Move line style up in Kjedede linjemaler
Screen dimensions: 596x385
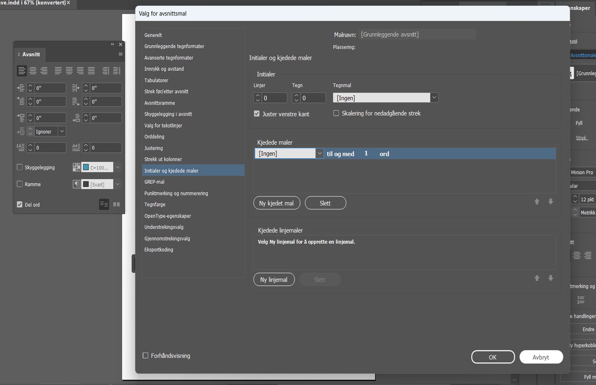click(537, 278)
